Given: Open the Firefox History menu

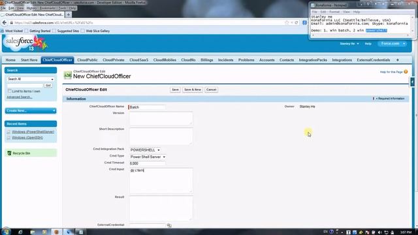Looking at the screenshot, I should click(31, 8).
